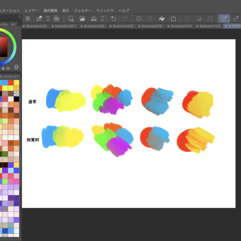Expand up/down arrows next to Save icon
The image size is (241, 241).
point(102,19)
